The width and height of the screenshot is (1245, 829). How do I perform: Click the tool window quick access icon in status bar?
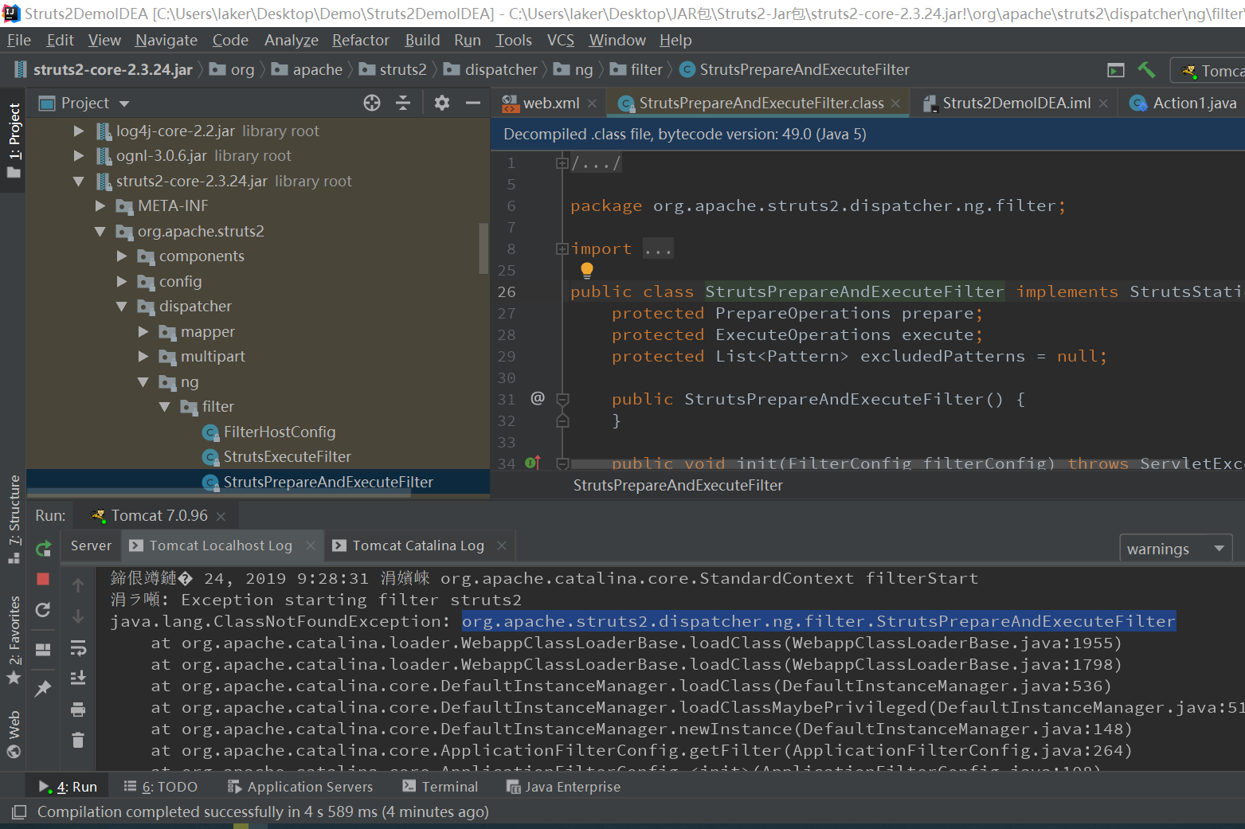click(x=19, y=811)
